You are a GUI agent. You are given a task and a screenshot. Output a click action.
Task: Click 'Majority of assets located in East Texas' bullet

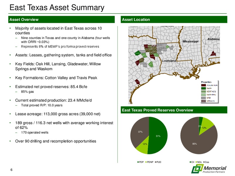point(58,31)
